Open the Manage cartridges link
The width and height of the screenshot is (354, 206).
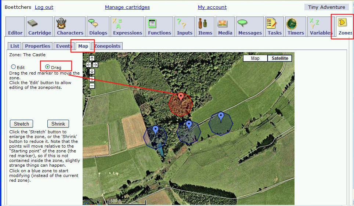127,7
